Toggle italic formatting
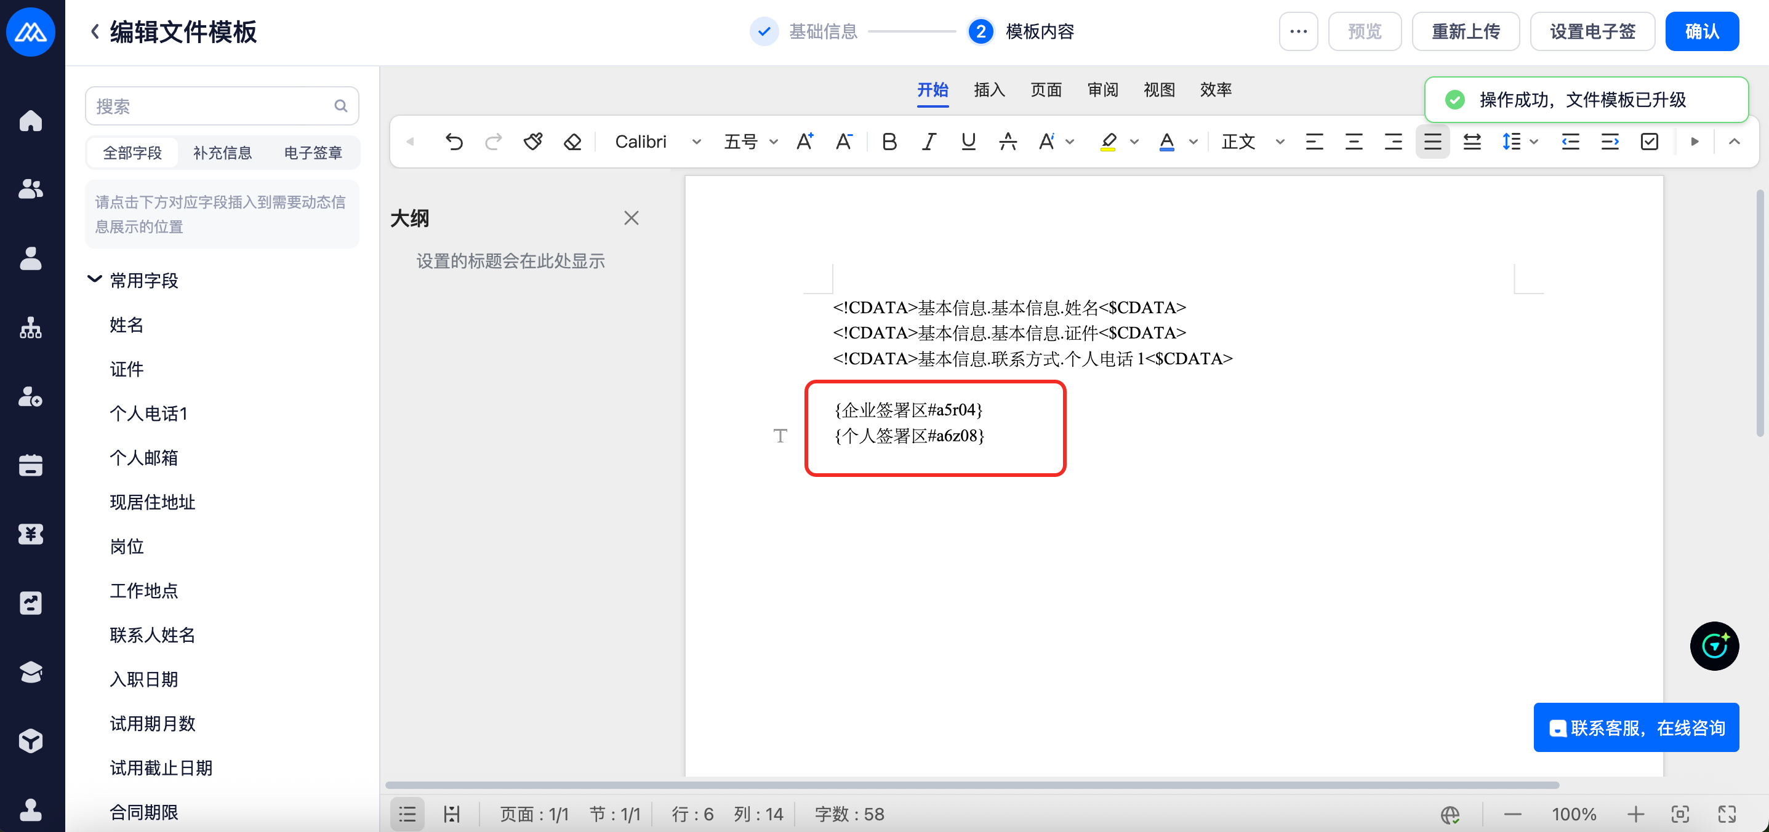Screen dimensions: 1769x832 point(928,142)
